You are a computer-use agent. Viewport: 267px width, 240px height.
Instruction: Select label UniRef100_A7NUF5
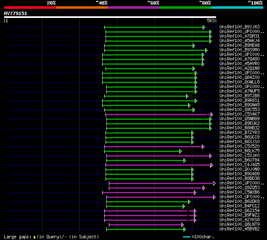click(239, 91)
